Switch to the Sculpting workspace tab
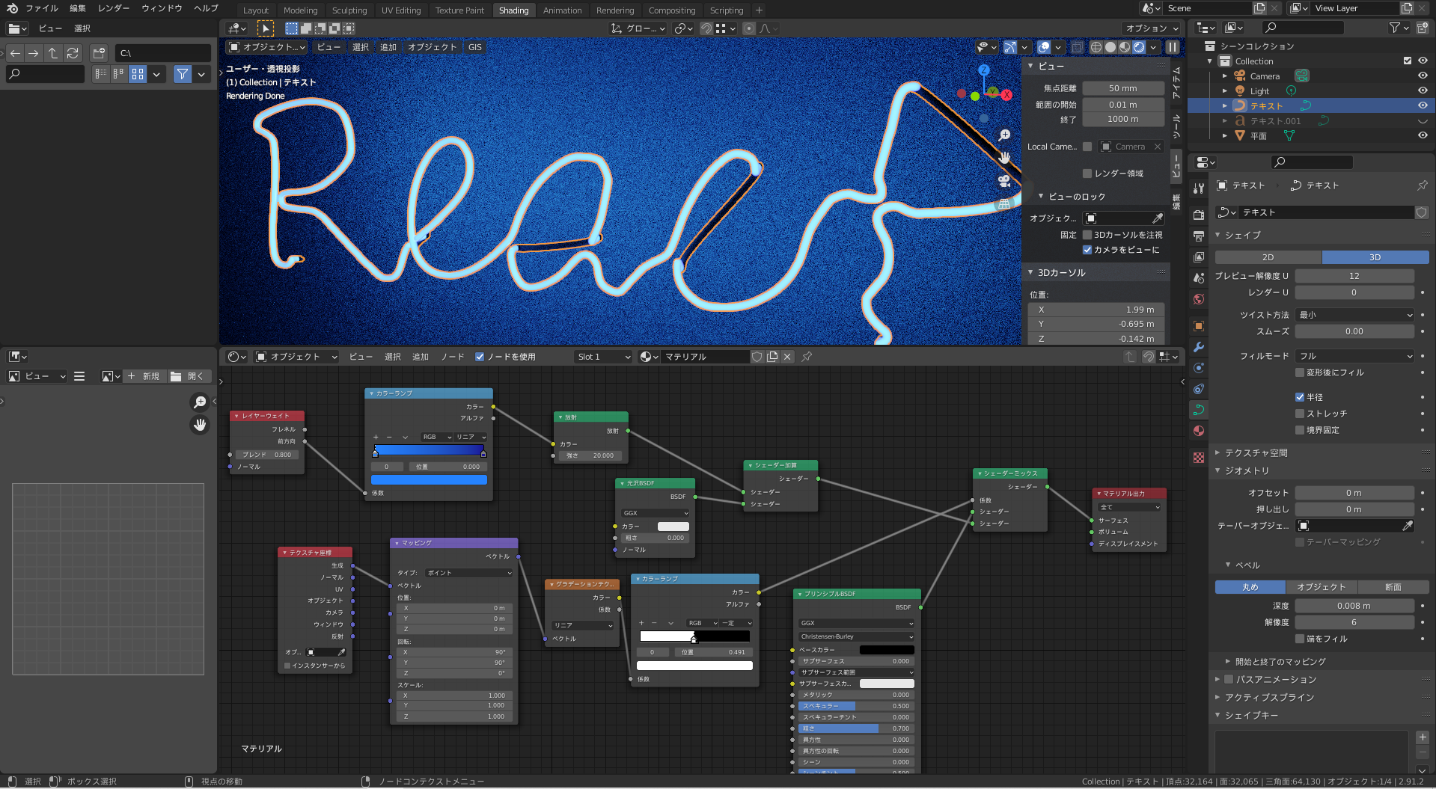Image resolution: width=1436 pixels, height=789 pixels. [349, 10]
